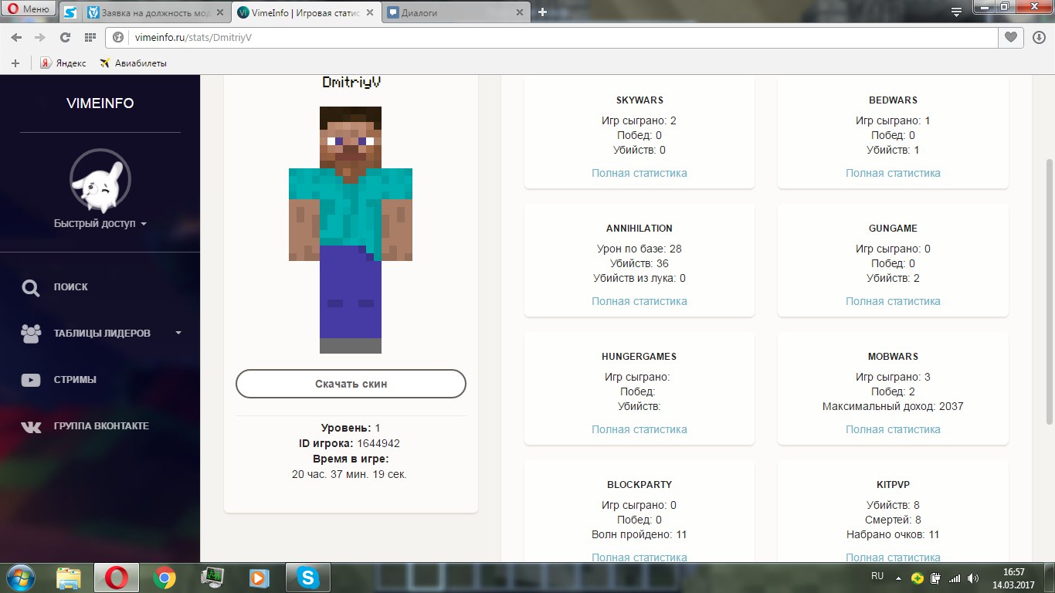Launch Chrome from the taskbar
1055x593 pixels.
(164, 578)
